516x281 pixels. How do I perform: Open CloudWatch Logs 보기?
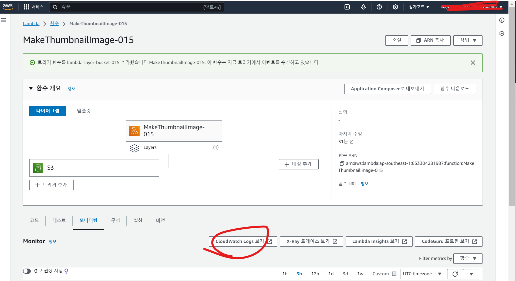point(243,242)
